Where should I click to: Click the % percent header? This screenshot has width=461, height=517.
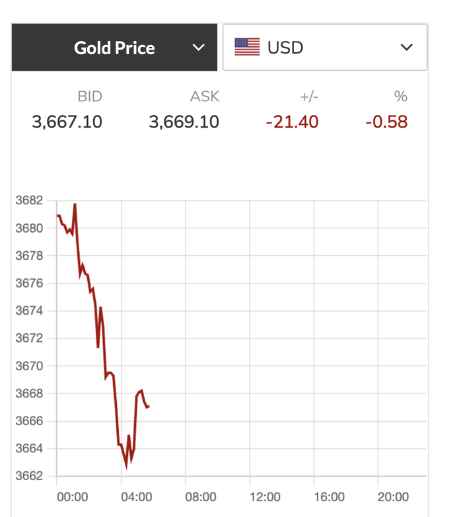[400, 97]
